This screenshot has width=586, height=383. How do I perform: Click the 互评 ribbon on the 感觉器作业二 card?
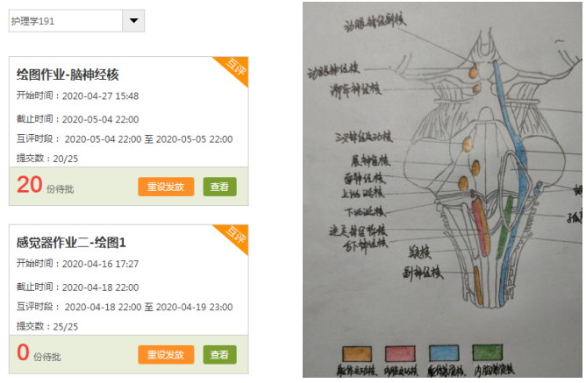(x=236, y=235)
